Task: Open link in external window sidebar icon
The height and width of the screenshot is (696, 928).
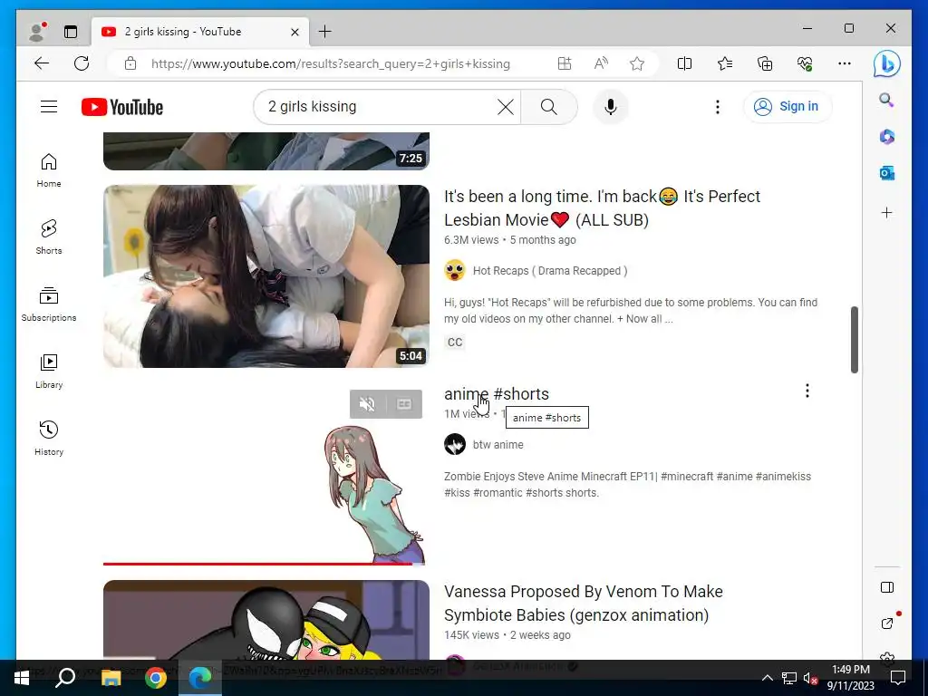Action: click(886, 623)
